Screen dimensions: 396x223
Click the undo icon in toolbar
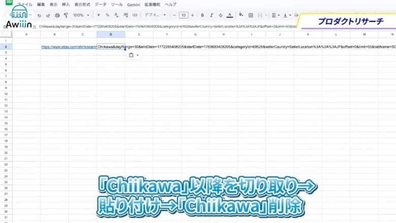click(39, 15)
